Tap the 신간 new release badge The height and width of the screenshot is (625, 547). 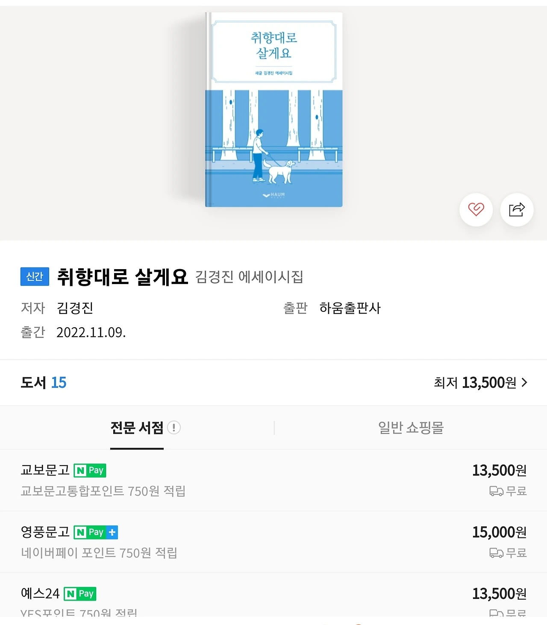point(35,276)
